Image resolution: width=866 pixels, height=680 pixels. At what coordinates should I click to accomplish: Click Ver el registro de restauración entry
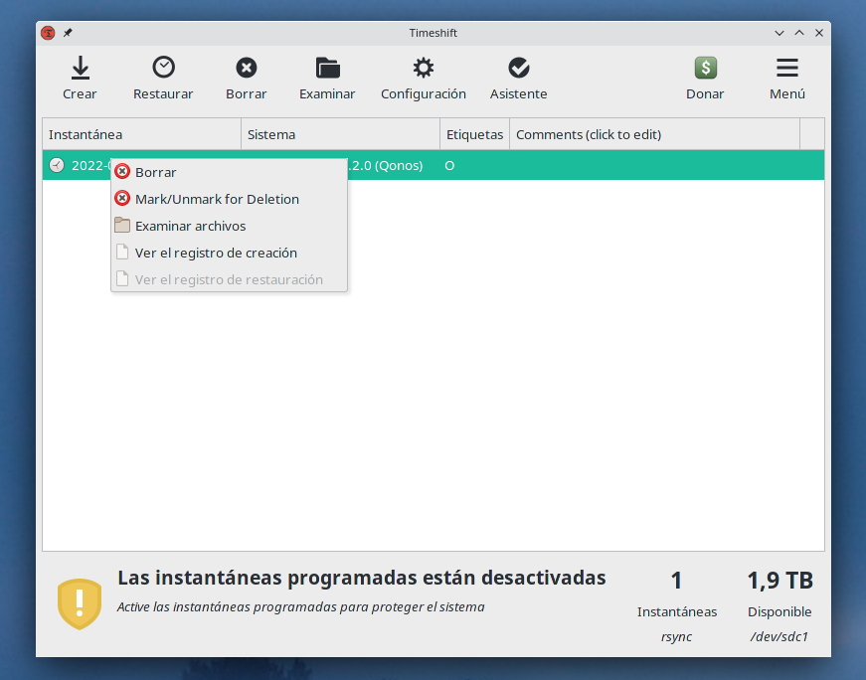[230, 279]
